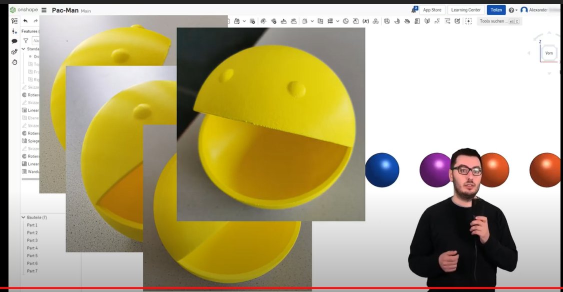This screenshot has width=563, height=292.
Task: Select Part 7 in Bauteile list
Action: click(x=32, y=271)
